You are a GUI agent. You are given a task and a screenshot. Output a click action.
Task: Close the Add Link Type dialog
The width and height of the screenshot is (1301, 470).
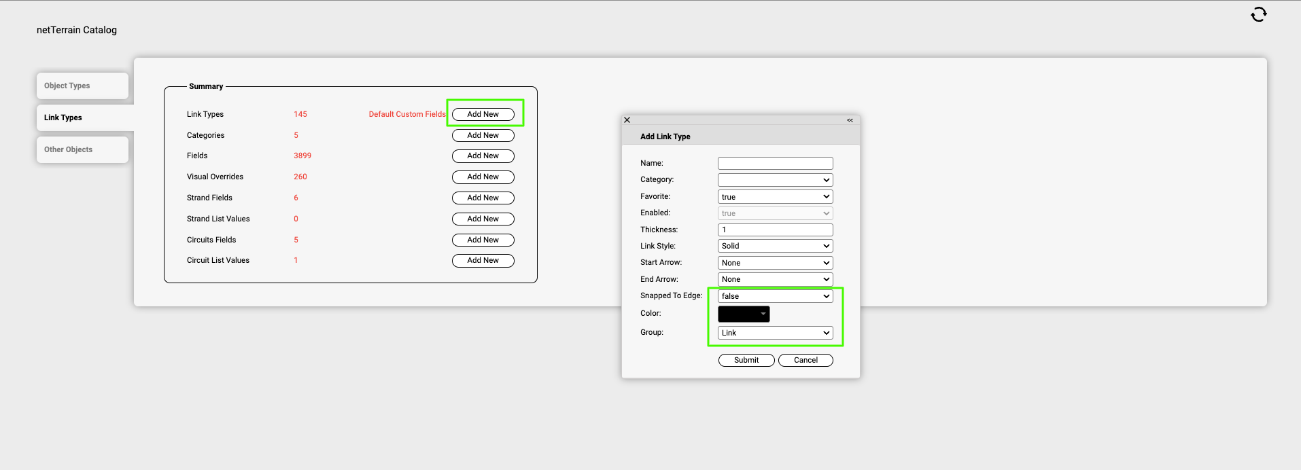click(627, 120)
